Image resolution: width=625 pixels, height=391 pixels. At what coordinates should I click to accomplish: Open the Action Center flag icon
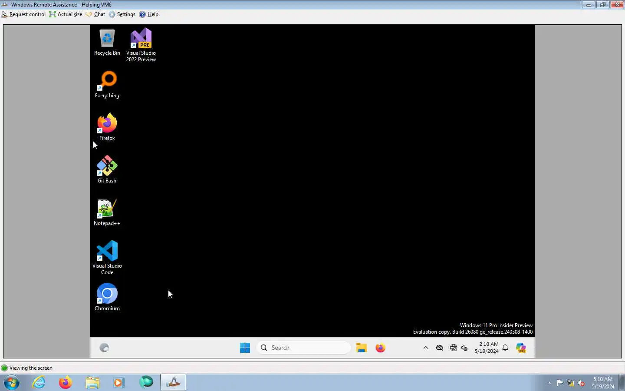[560, 383]
